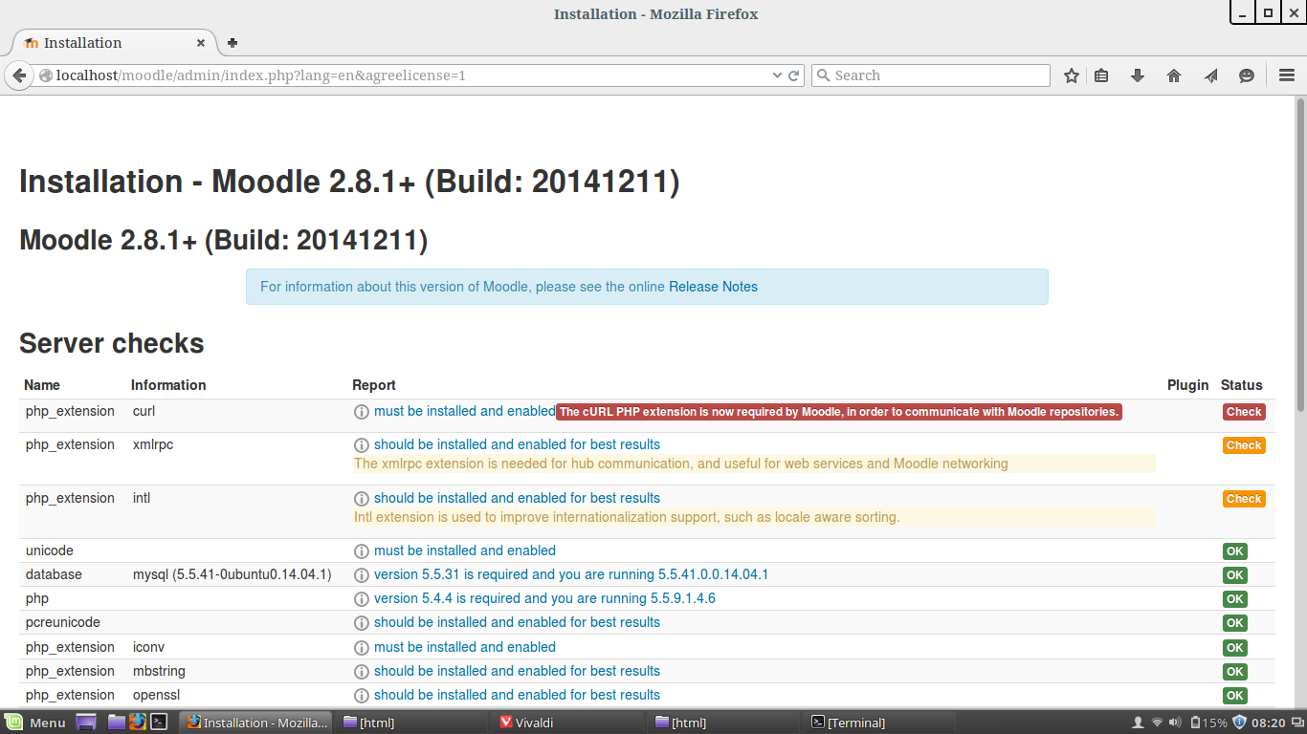The width and height of the screenshot is (1307, 734).
Task: Click the OK status for unicode
Action: point(1235,551)
